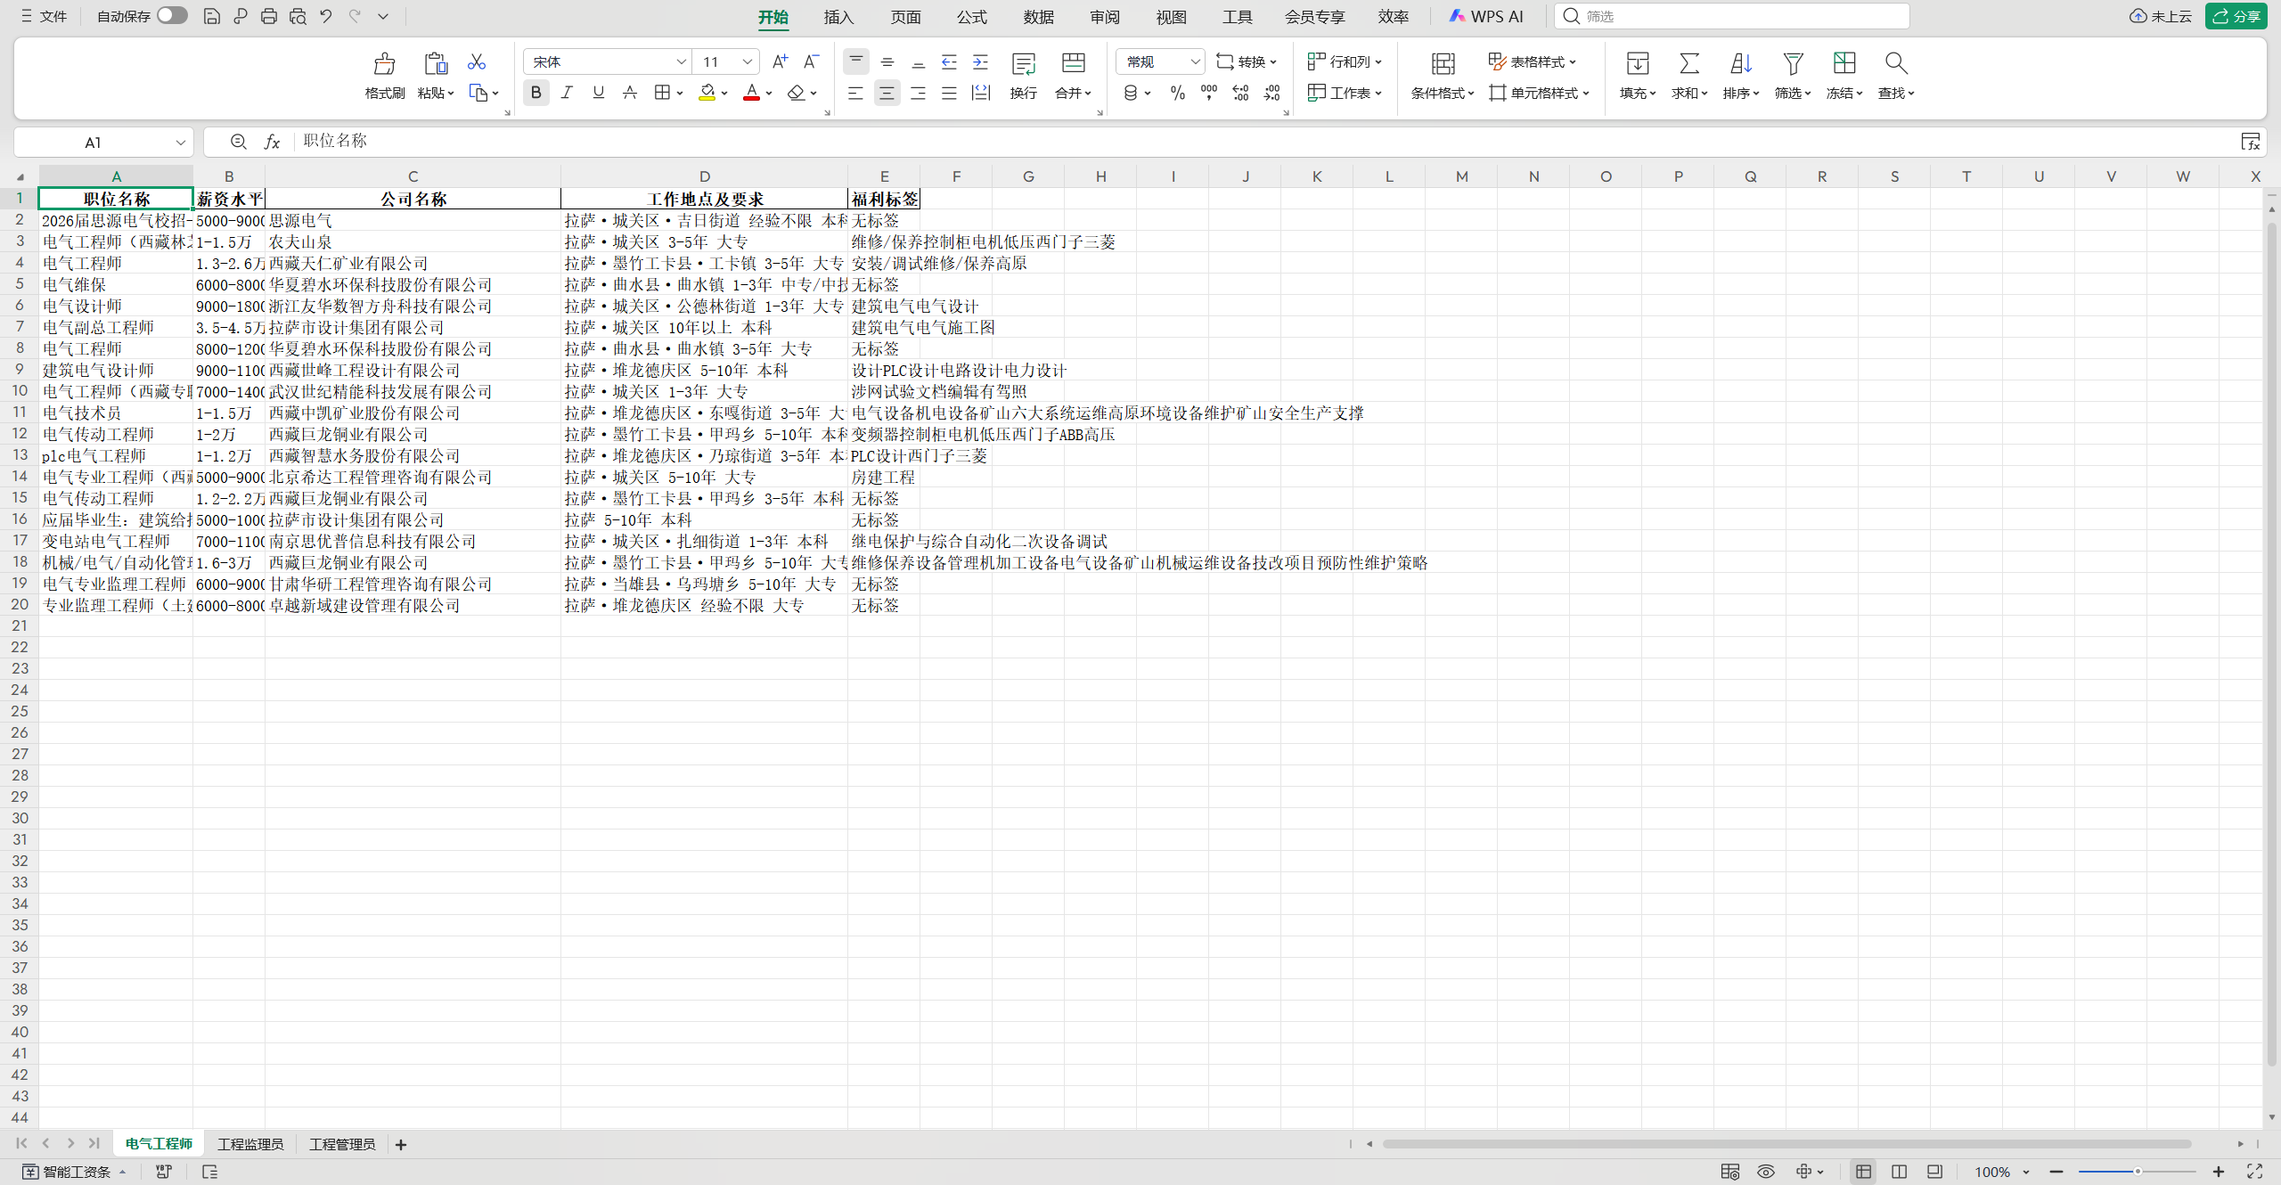Toggle the auto-save switch

[x=172, y=16]
